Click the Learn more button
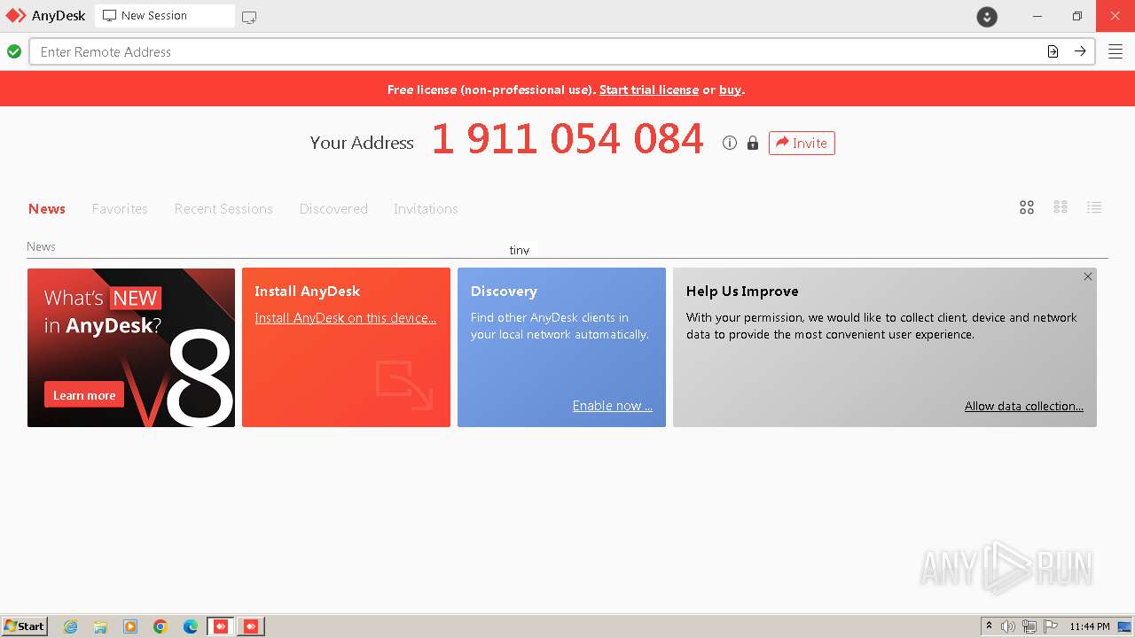 pos(84,395)
